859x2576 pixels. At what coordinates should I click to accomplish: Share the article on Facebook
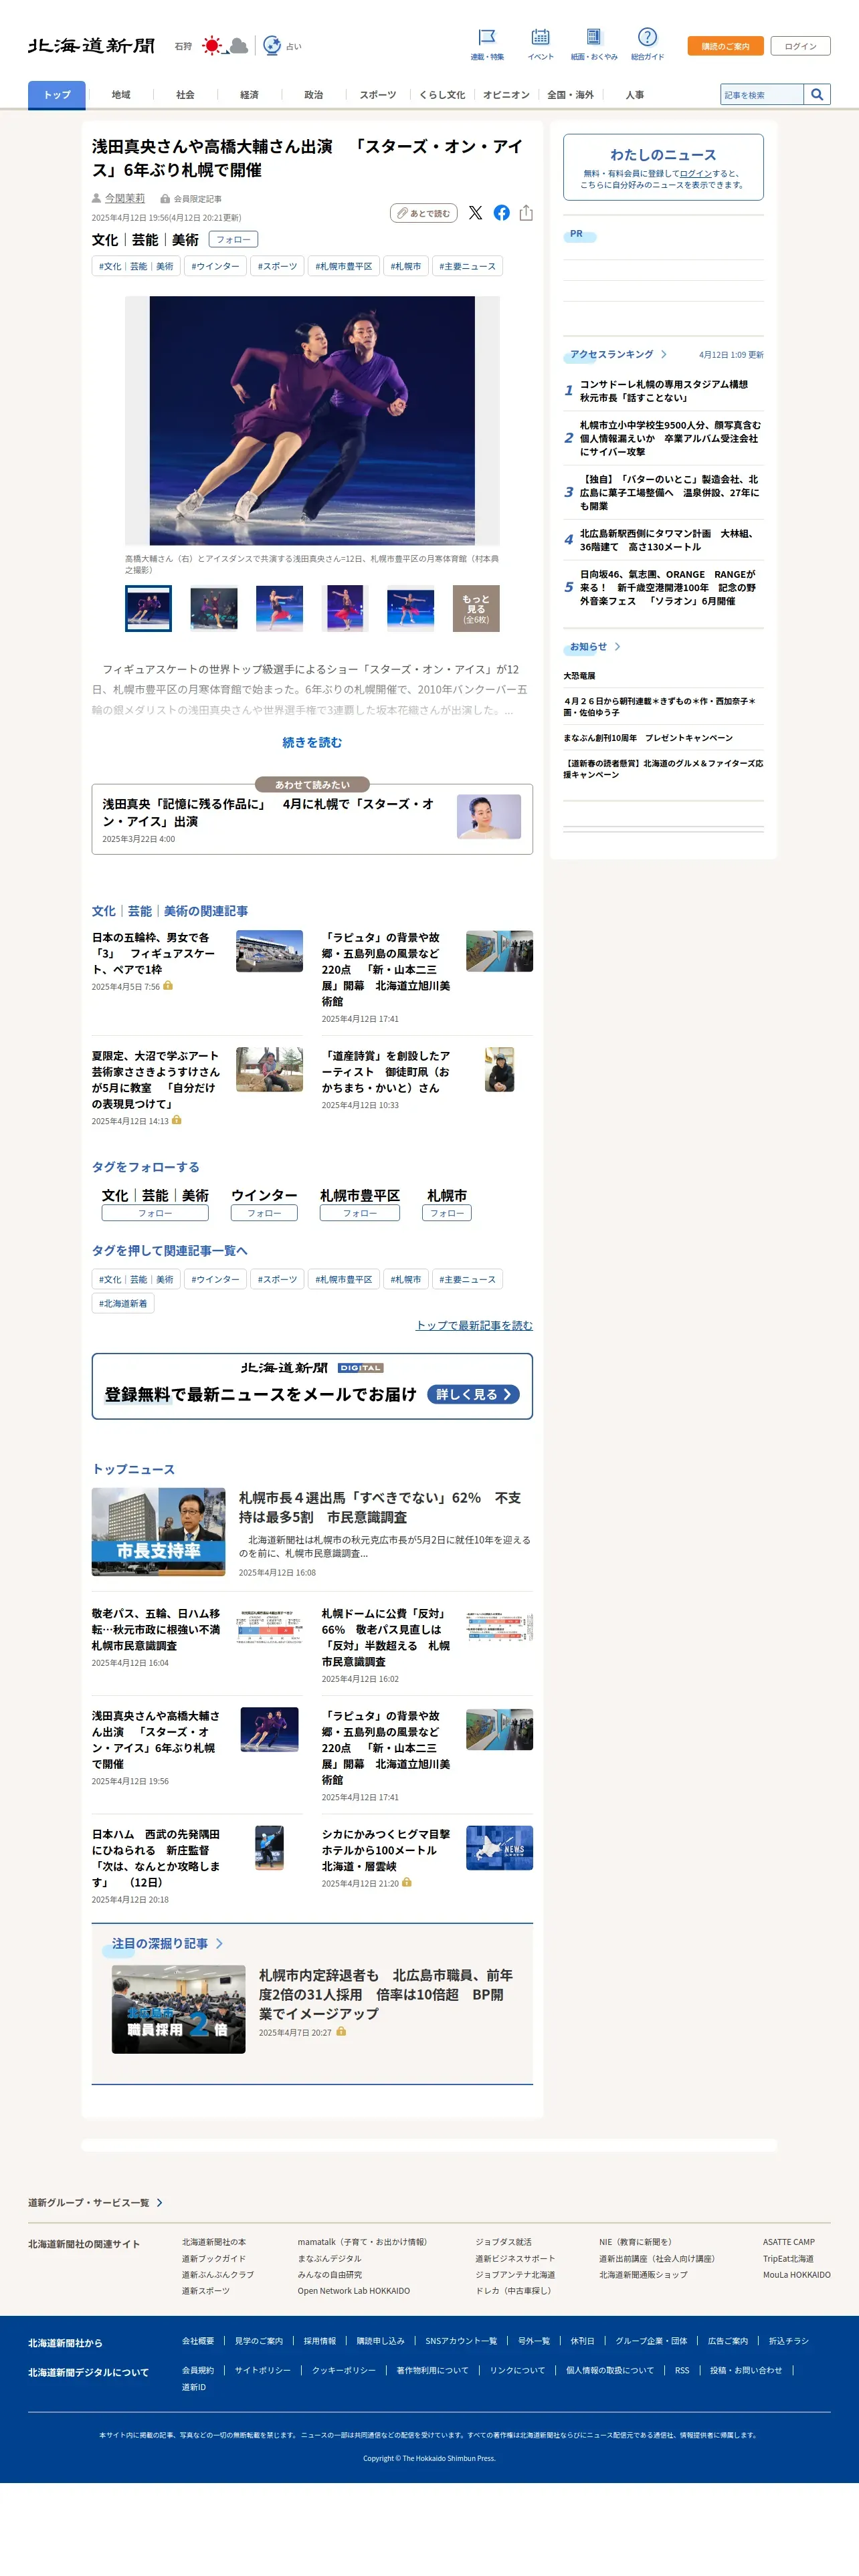click(501, 213)
